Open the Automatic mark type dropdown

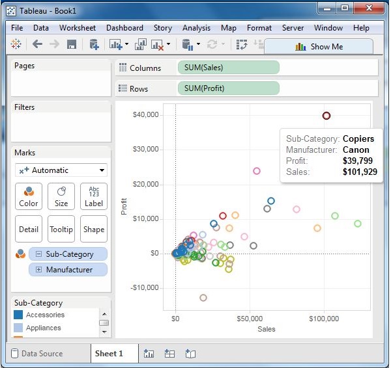click(x=61, y=170)
